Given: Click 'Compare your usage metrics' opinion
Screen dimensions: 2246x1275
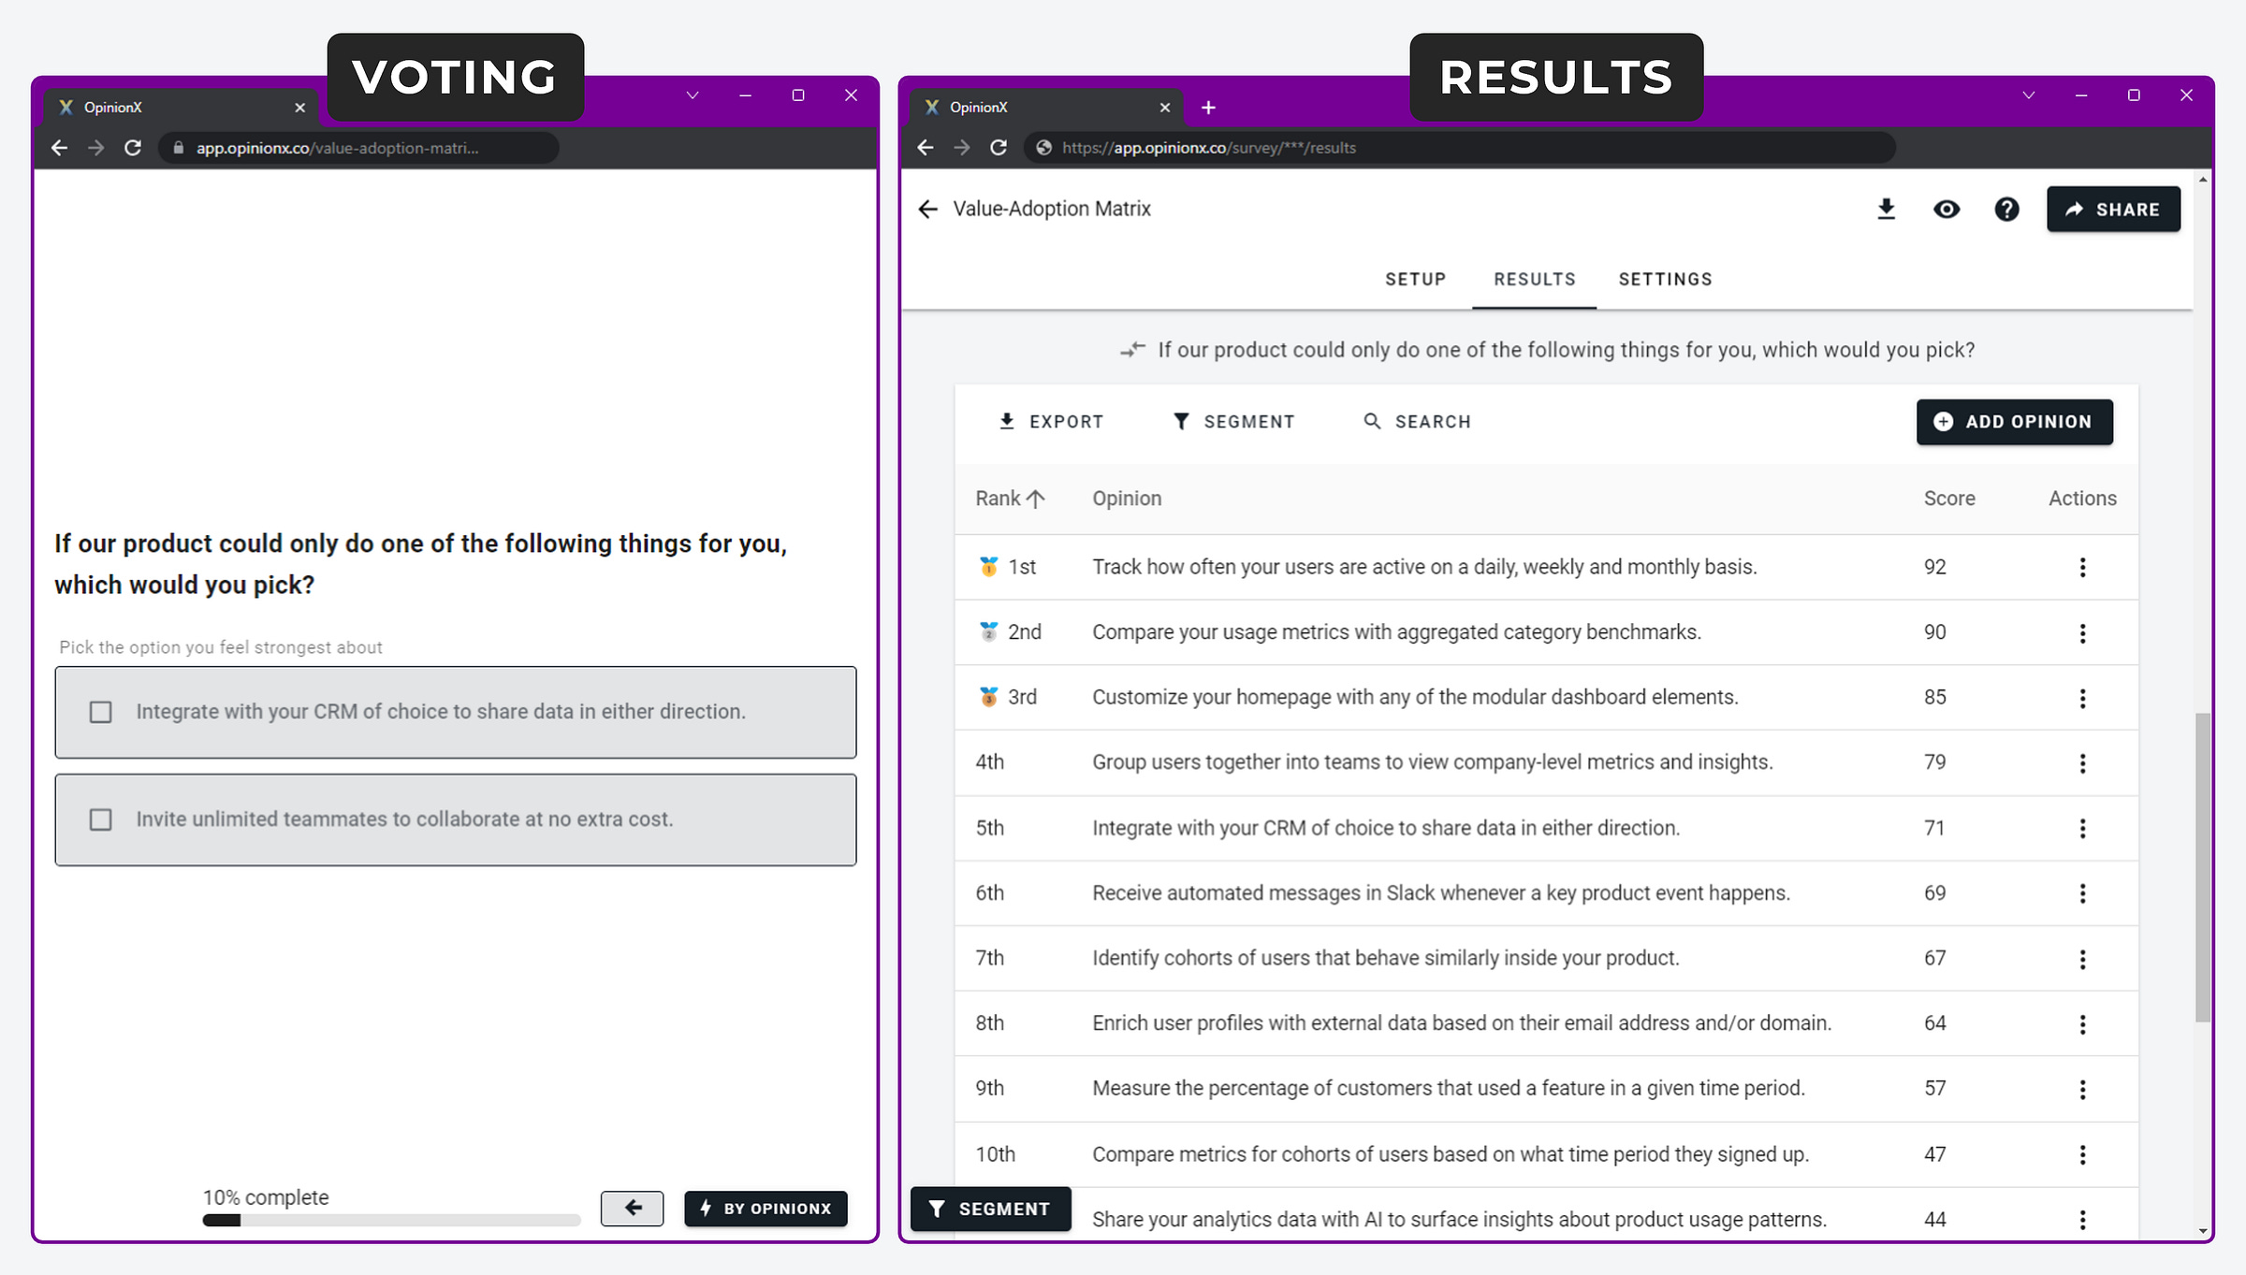Looking at the screenshot, I should pos(1396,632).
